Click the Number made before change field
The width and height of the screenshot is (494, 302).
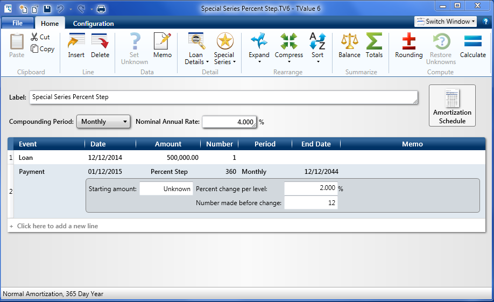311,203
